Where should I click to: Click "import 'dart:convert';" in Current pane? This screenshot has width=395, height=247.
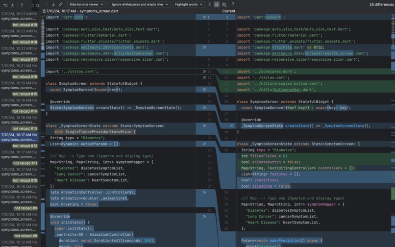(261, 17)
